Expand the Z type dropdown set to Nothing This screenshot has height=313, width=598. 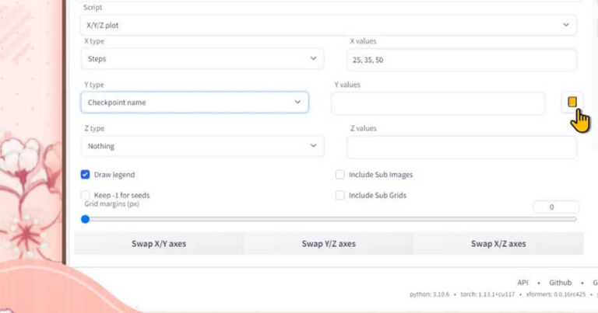click(202, 146)
